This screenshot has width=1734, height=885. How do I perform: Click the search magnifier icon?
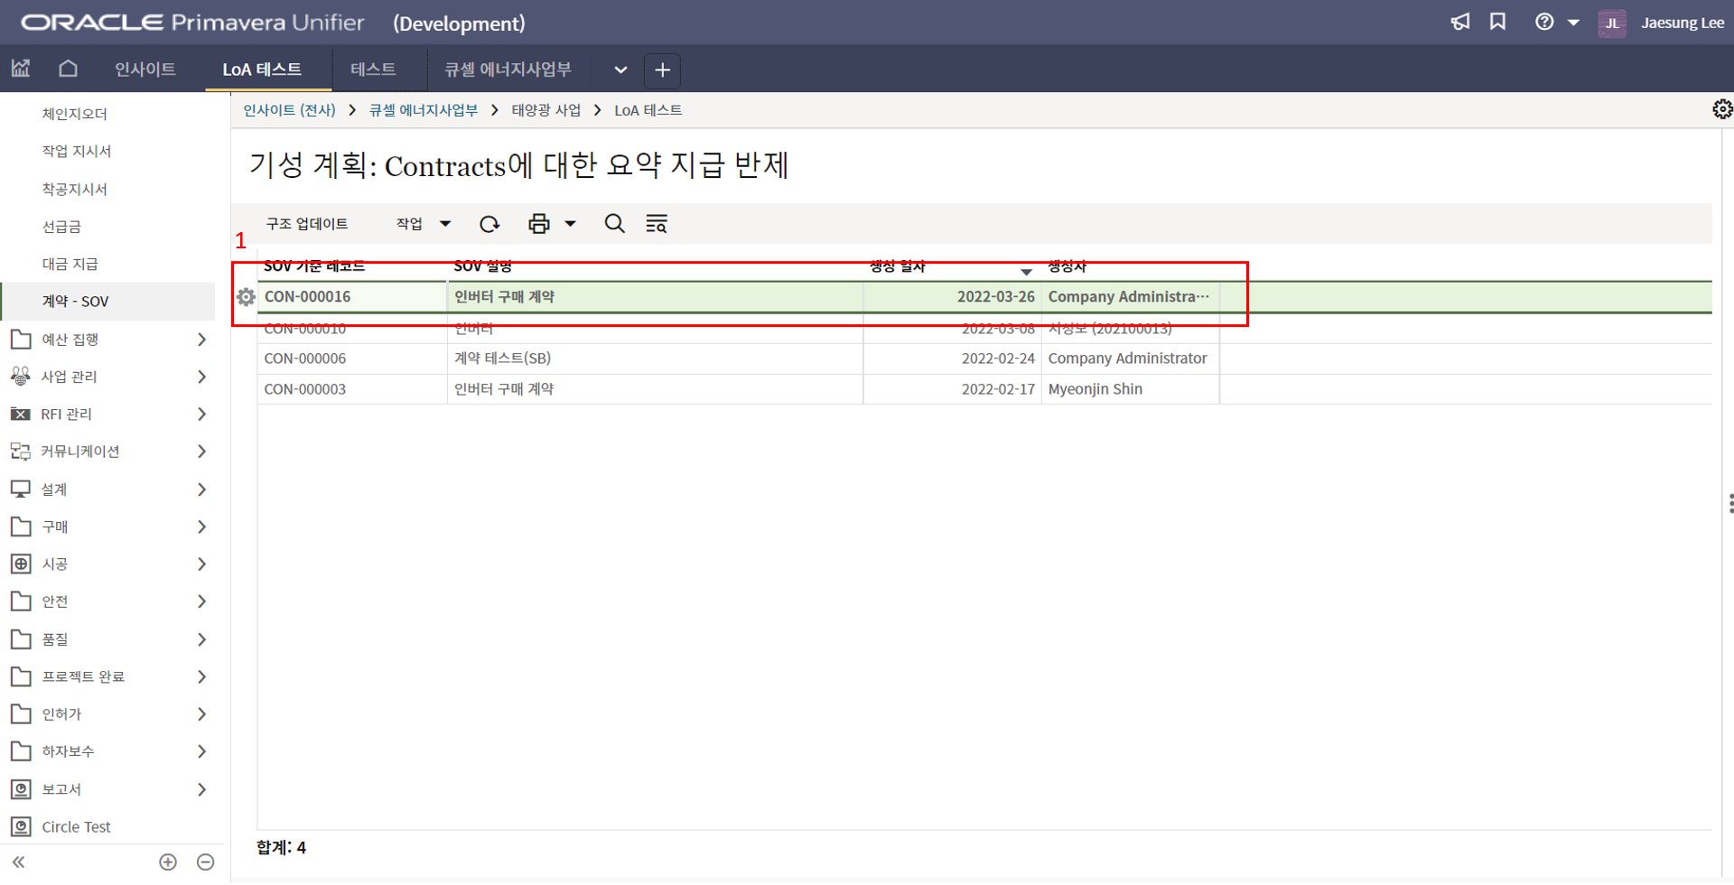614,224
